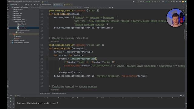Click sample_bot breadcrumb in navigation bar
Viewport: 194px width, 109px height.
(x=37, y=2)
